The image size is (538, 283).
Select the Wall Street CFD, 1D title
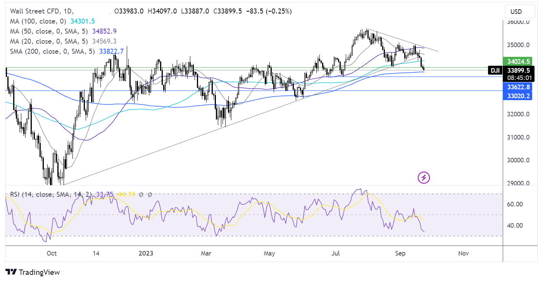pyautogui.click(x=42, y=12)
